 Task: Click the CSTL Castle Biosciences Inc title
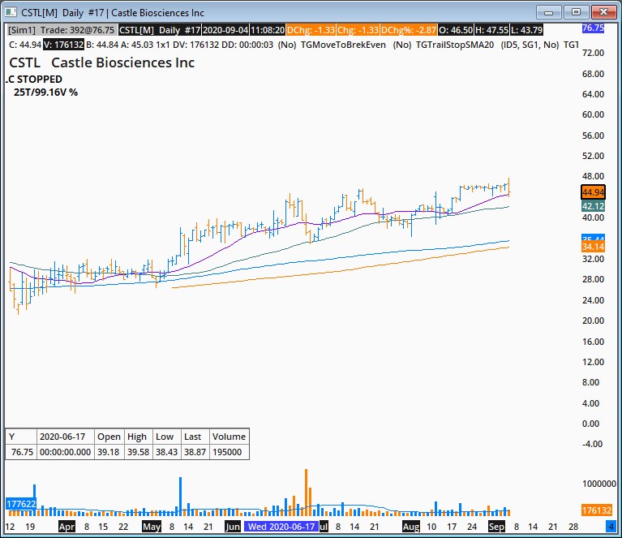tap(101, 62)
